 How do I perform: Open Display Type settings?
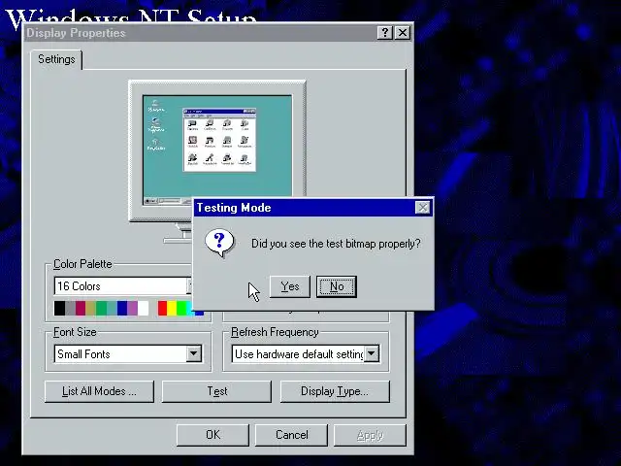click(x=335, y=391)
